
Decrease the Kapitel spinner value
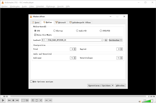point(121,50)
